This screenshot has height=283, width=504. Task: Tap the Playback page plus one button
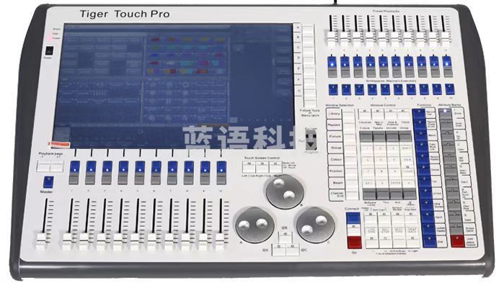pos(57,166)
